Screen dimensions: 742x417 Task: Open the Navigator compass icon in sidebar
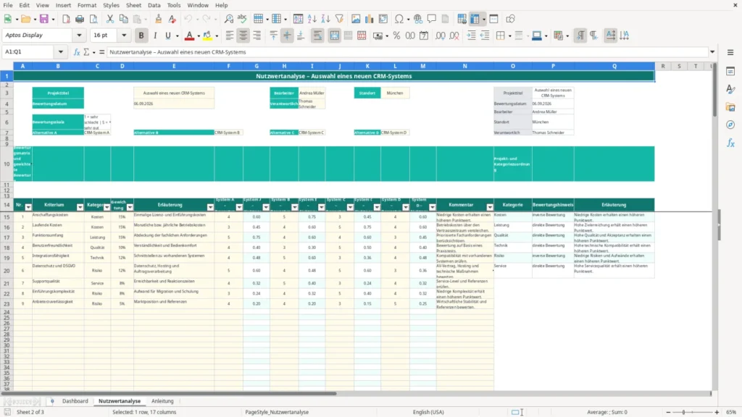point(730,125)
